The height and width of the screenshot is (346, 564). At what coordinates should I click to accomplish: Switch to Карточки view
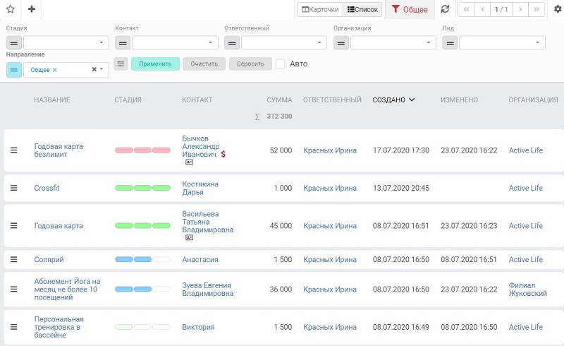pyautogui.click(x=320, y=9)
